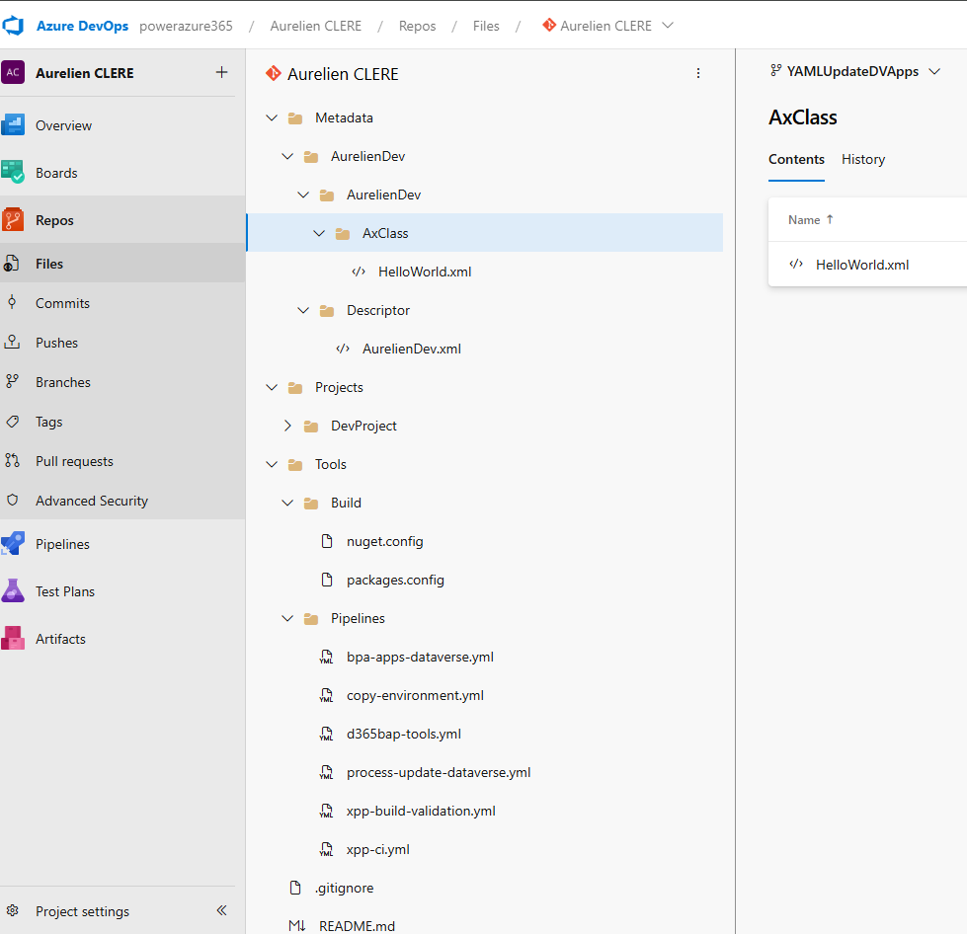This screenshot has height=934, width=967.
Task: Open Branches in the Repos menu
Action: coord(63,382)
